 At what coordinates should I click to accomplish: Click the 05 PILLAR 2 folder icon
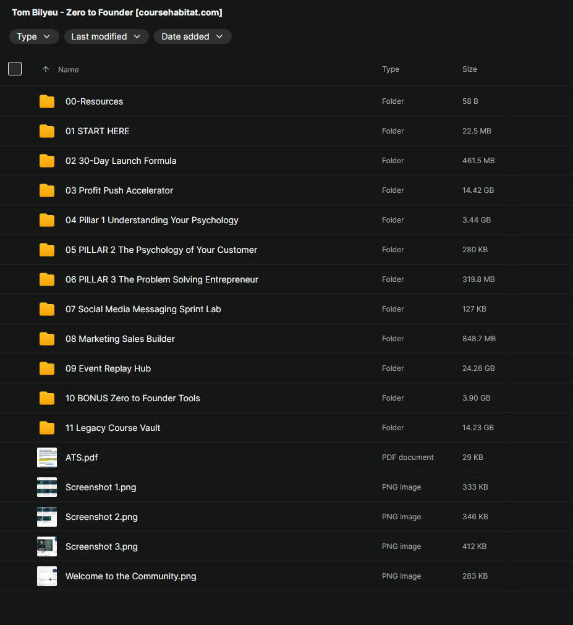tap(47, 250)
